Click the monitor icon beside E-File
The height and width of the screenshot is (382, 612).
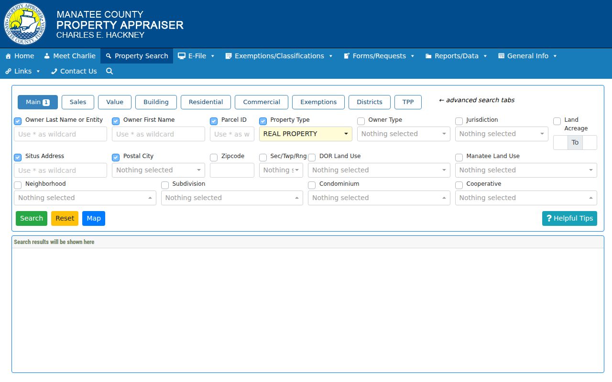pyautogui.click(x=182, y=56)
